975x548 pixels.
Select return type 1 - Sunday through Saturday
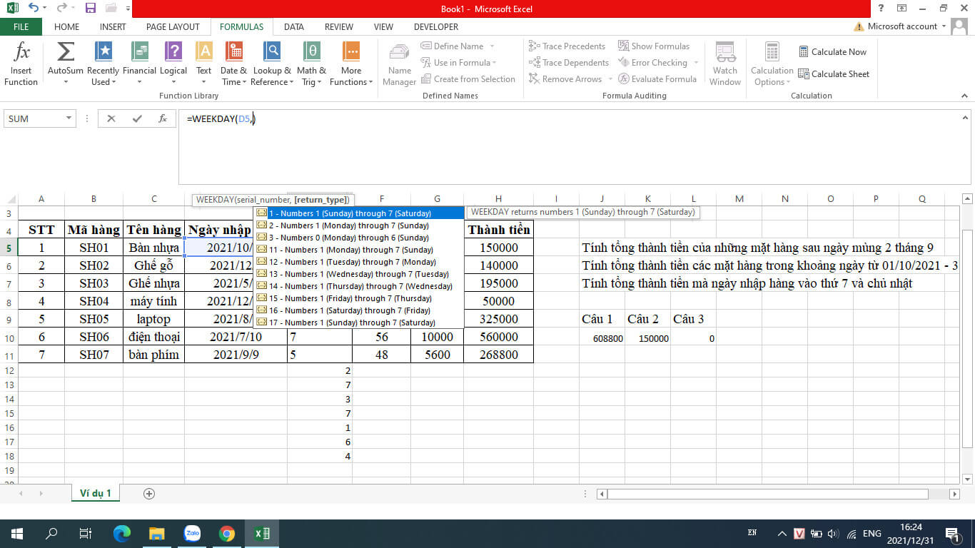[358, 213]
